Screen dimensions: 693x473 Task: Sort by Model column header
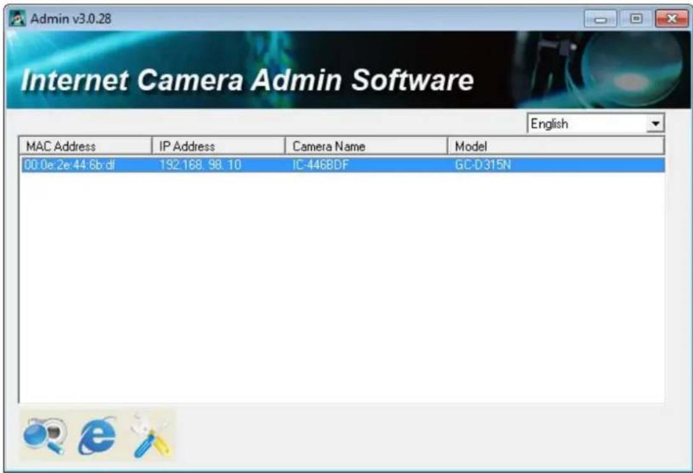[556, 146]
